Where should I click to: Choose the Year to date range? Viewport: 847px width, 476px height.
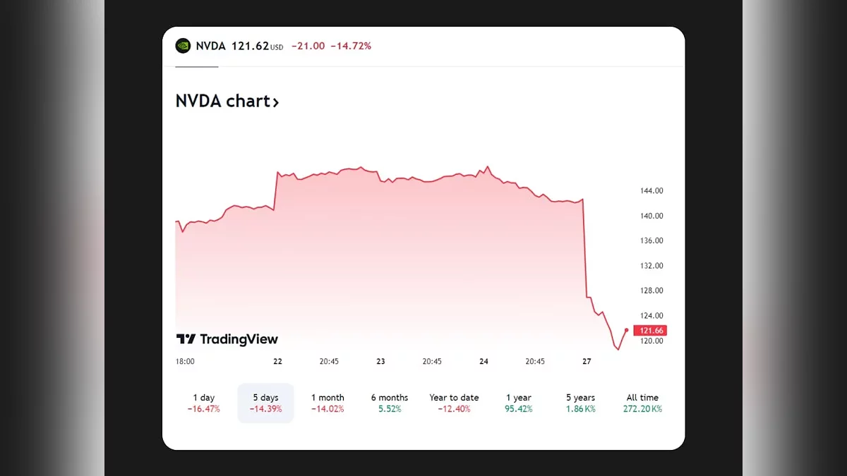(454, 403)
